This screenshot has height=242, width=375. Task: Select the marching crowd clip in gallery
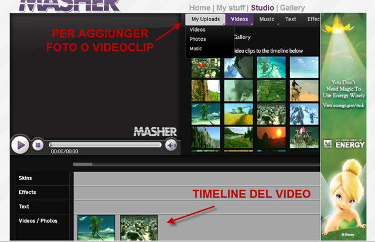[271, 114]
